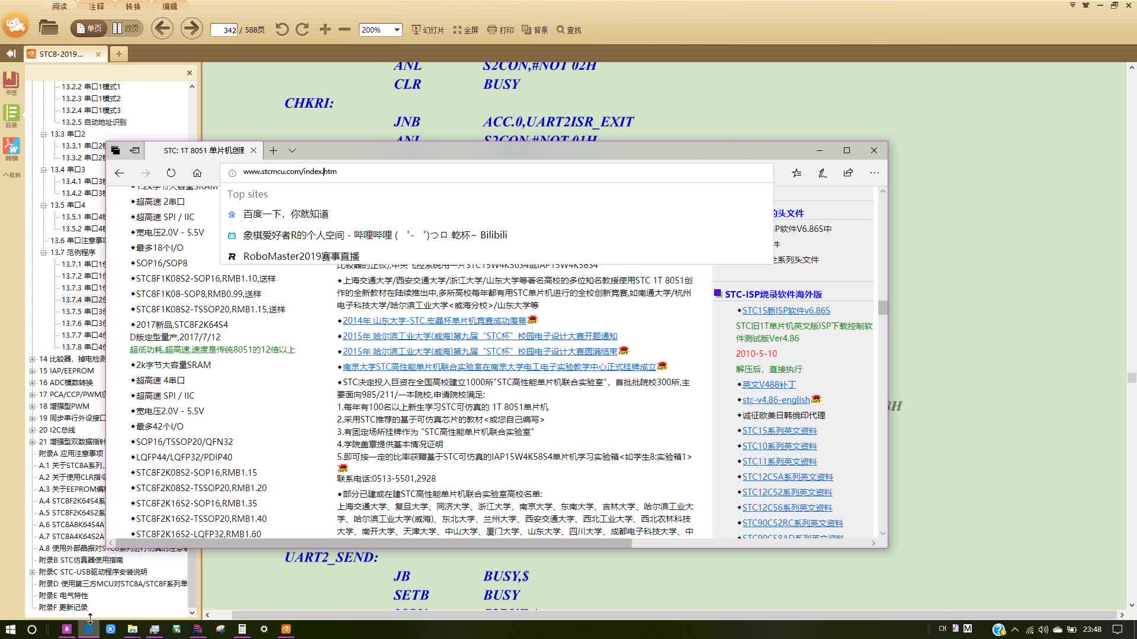Collapse the sidebar with the arrow icon
Viewport: 1137px width, 639px height.
pyautogui.click(x=11, y=54)
